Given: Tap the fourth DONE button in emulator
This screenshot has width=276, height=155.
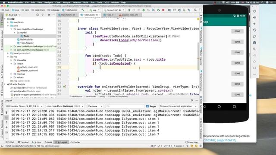Looking at the screenshot, I should click(237, 63).
